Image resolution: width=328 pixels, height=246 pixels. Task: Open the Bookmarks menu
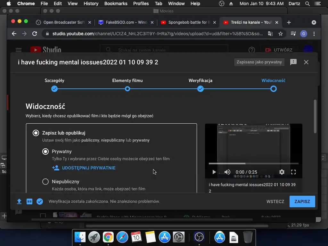click(x=116, y=4)
